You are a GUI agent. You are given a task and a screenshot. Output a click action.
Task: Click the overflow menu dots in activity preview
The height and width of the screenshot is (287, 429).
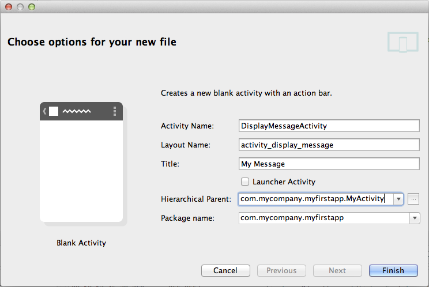pyautogui.click(x=115, y=111)
